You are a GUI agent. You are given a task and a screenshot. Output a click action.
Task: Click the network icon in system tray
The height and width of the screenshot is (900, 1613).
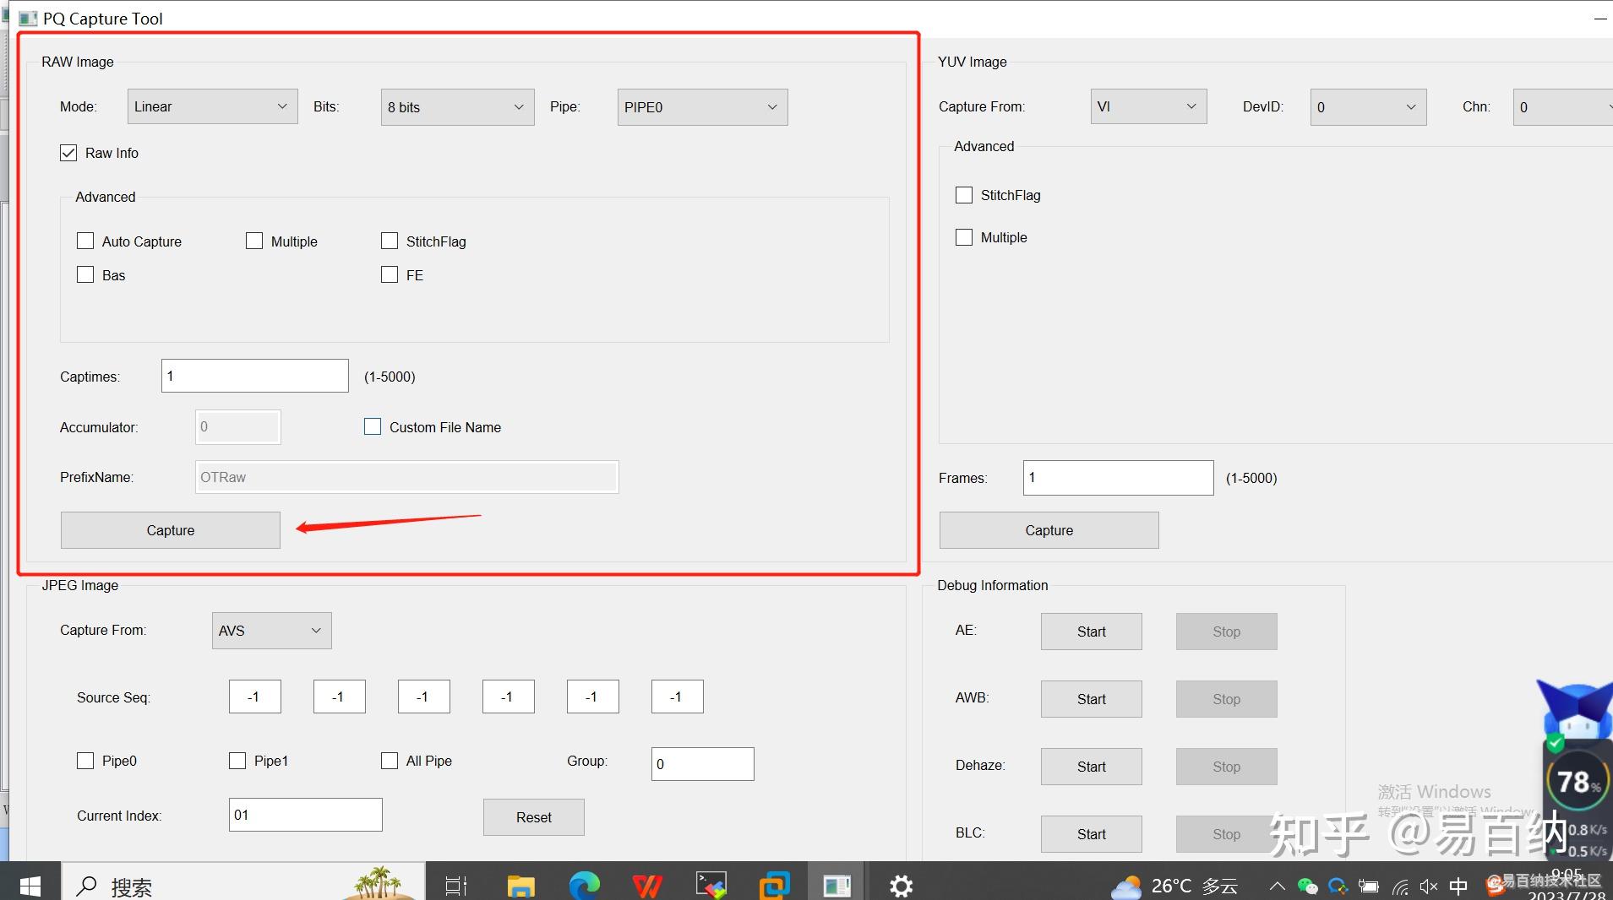coord(1401,886)
